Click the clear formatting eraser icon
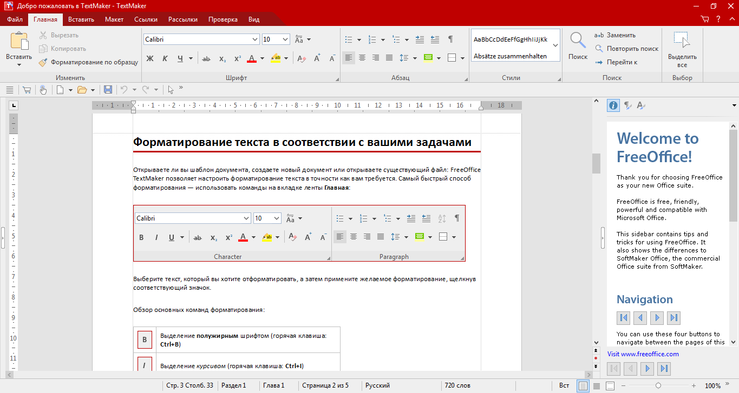The width and height of the screenshot is (739, 393). (x=302, y=58)
